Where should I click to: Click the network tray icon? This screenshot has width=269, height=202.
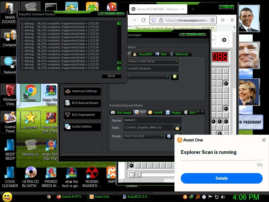pos(217,197)
